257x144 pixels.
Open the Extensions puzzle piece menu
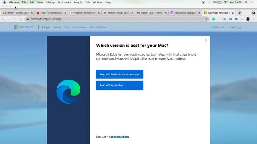pos(236,19)
